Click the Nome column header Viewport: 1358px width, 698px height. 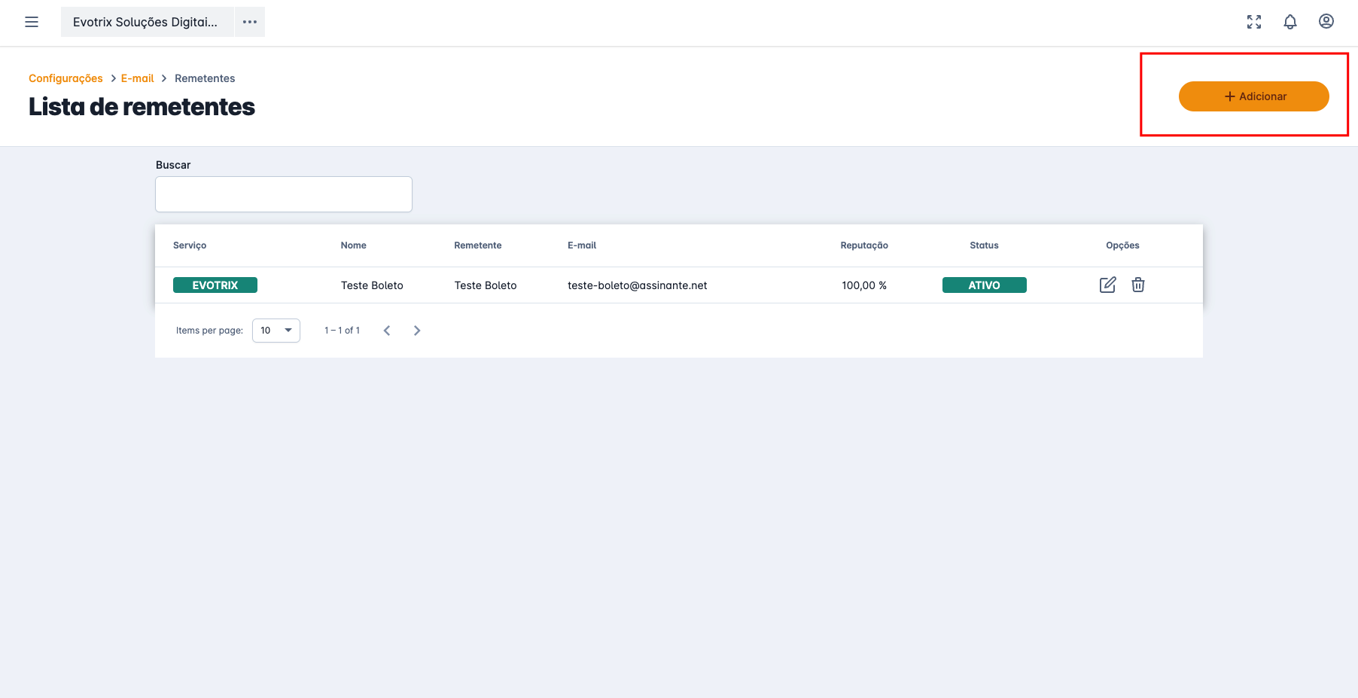(x=353, y=245)
